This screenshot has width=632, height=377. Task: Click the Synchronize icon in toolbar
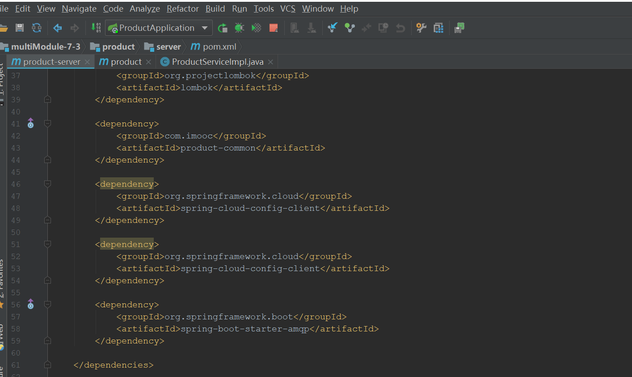point(37,28)
